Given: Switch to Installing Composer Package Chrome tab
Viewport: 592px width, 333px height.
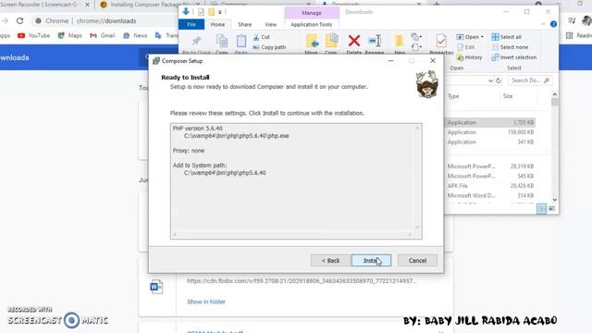Looking at the screenshot, I should click(x=149, y=5).
